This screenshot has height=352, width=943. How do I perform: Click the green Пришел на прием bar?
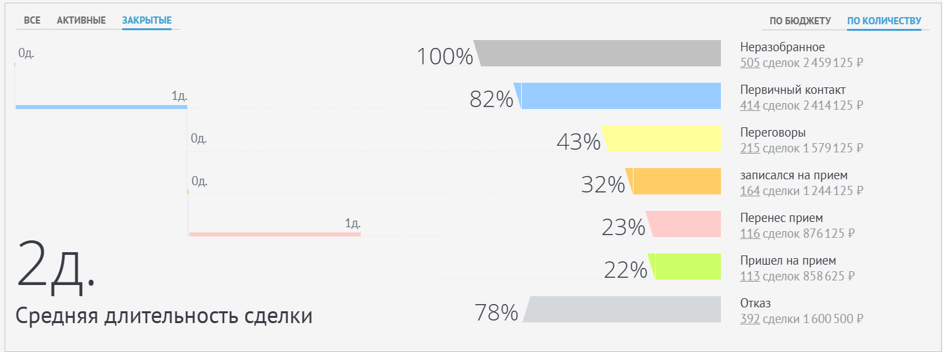[688, 267]
